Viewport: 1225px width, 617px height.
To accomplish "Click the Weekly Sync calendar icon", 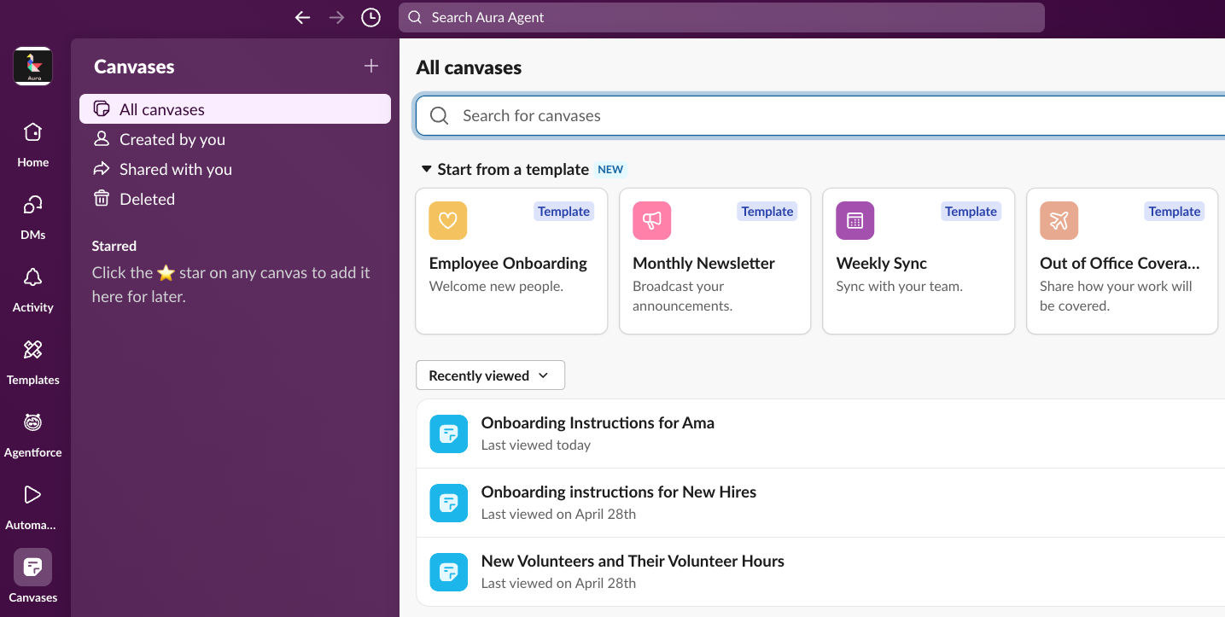I will tap(855, 220).
